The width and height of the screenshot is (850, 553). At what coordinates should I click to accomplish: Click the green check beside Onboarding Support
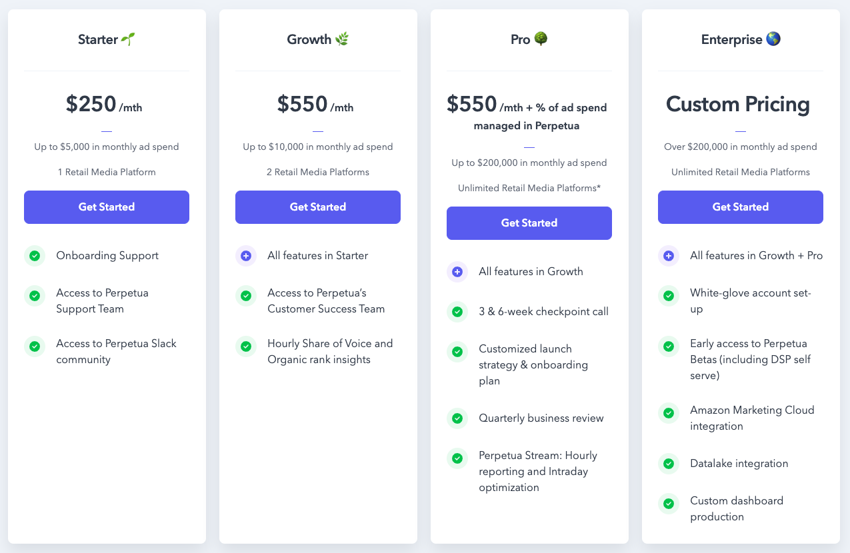[x=35, y=256]
